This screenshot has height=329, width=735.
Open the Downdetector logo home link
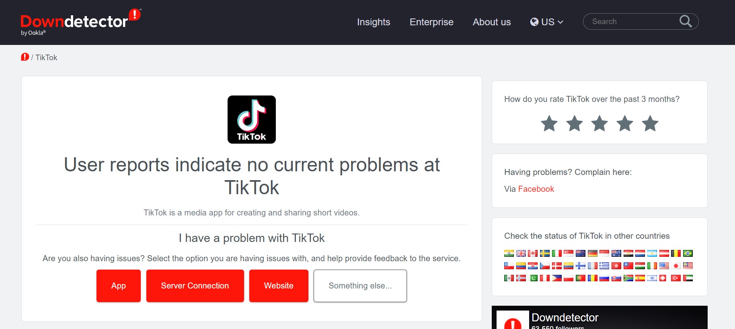point(80,22)
